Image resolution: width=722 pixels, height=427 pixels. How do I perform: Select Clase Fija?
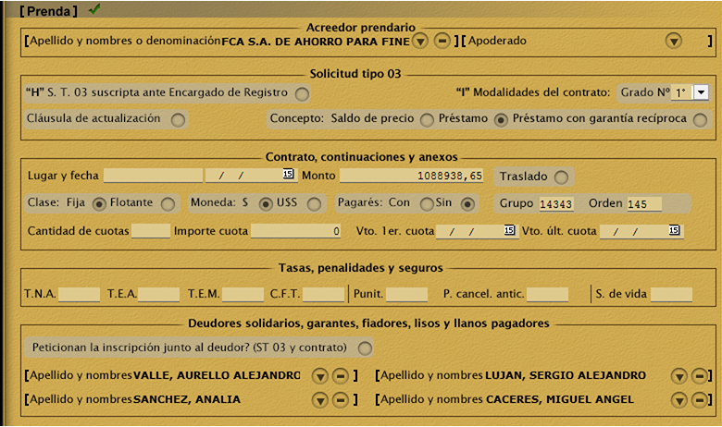click(x=99, y=204)
